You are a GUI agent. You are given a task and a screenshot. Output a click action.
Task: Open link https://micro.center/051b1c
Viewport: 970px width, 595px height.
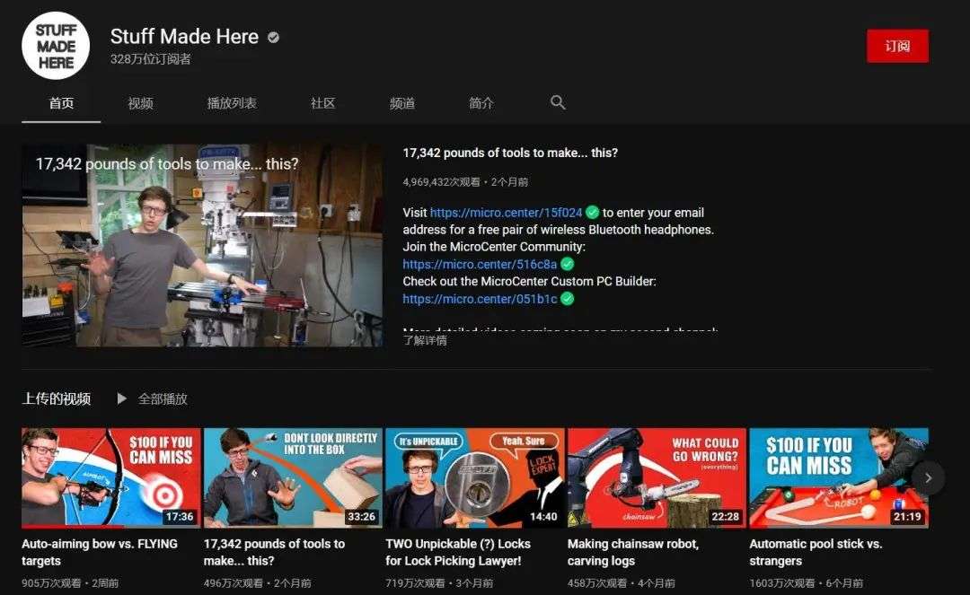click(x=480, y=299)
